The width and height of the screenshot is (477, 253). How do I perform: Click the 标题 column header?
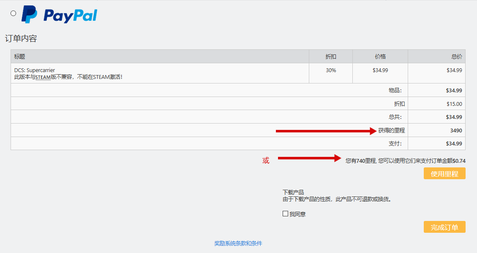20,57
